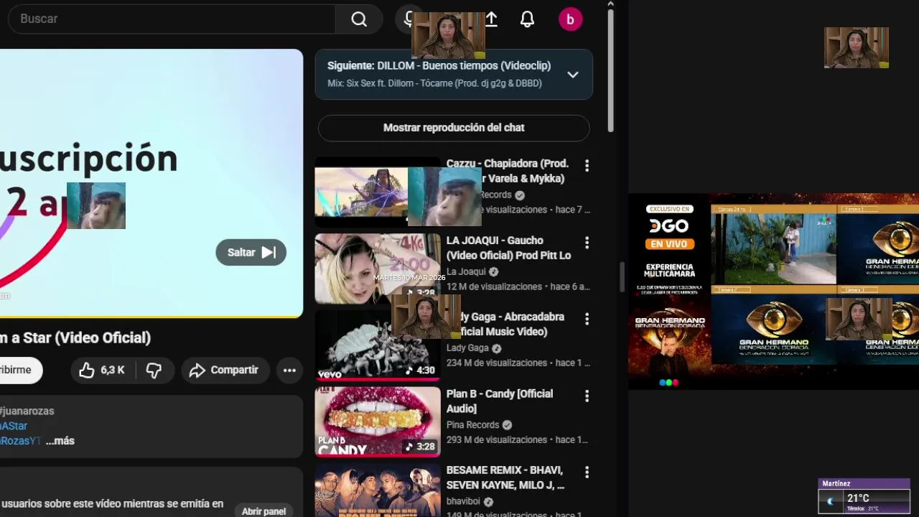Click the video title ending 'a Star (Video Oficial)'
Image resolution: width=919 pixels, height=517 pixels.
(x=75, y=337)
